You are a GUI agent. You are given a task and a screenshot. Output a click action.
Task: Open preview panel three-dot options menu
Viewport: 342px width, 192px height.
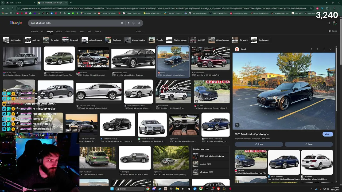coord(324,49)
